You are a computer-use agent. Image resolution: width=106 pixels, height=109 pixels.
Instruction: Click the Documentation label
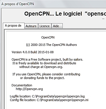22,85
